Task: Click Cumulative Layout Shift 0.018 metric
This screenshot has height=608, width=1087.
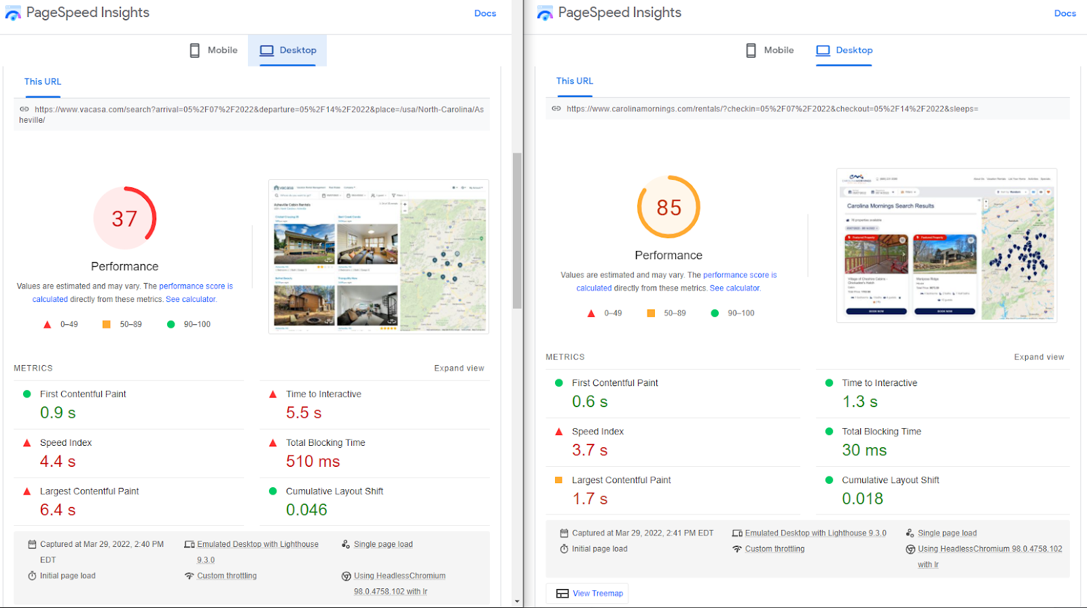Action: pyautogui.click(x=943, y=491)
